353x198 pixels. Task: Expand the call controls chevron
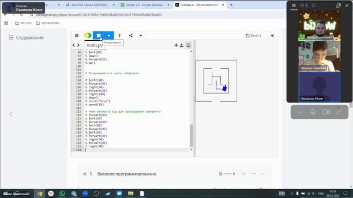(x=300, y=112)
